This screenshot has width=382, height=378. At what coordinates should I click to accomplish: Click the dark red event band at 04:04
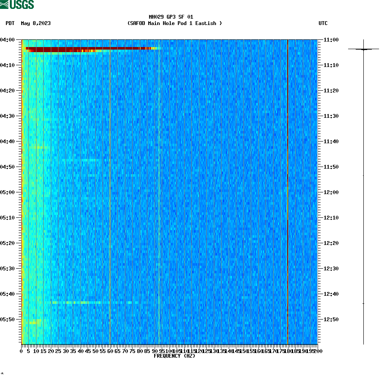(85, 49)
